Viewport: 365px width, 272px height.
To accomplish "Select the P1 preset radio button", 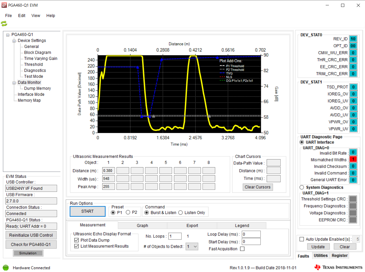I will coord(113,212).
